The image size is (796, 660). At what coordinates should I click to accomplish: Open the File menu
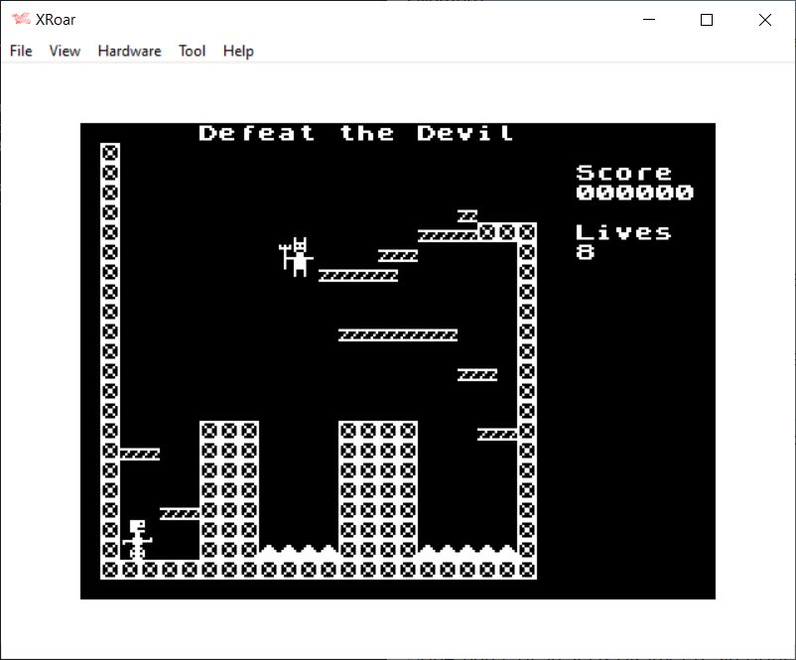(21, 51)
